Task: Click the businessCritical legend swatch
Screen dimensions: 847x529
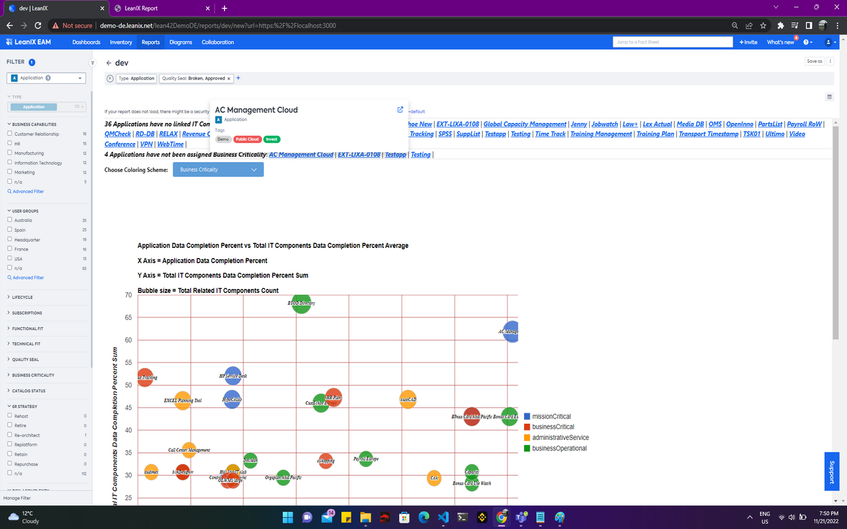Action: [527, 427]
